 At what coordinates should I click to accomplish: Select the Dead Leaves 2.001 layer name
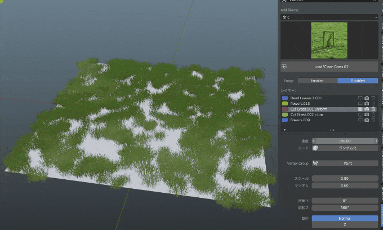click(306, 98)
